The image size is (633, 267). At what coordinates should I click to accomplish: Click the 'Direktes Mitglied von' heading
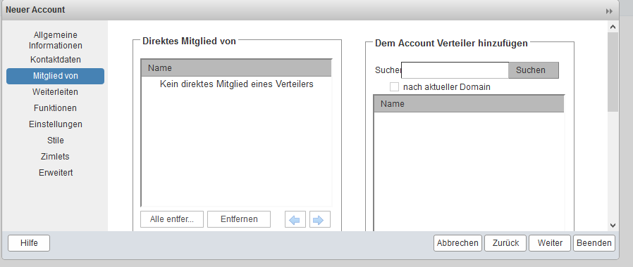(x=190, y=41)
